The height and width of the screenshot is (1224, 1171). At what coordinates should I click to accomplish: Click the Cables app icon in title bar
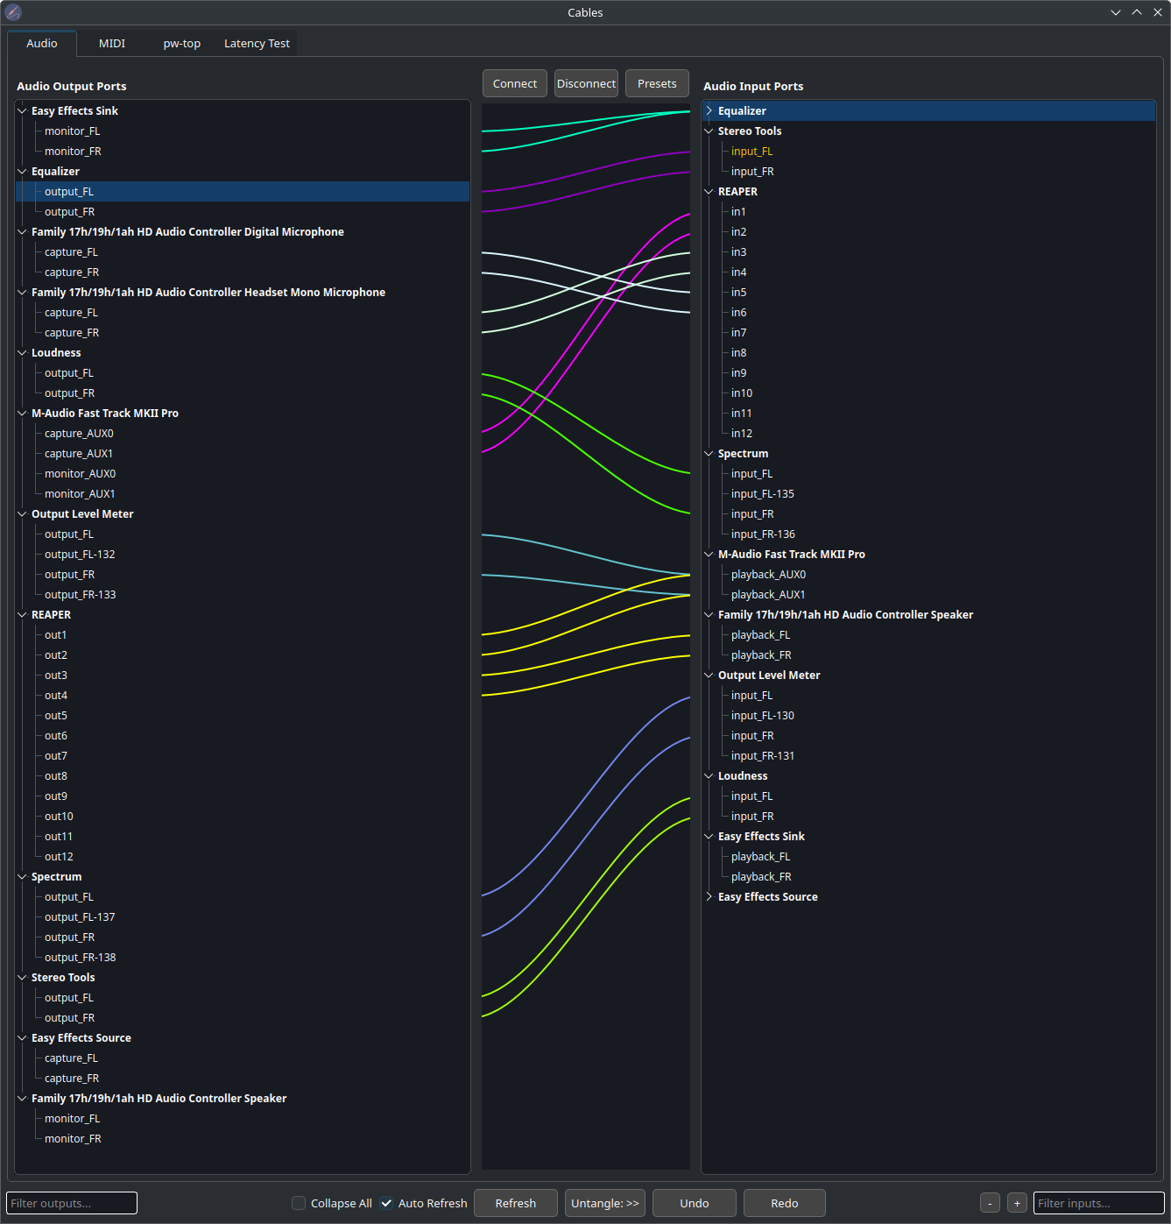click(x=13, y=12)
